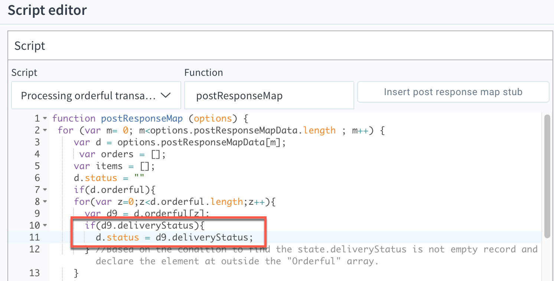Collapse the fold arrow on line 8
Screen dimensions: 554x281
[45, 202]
